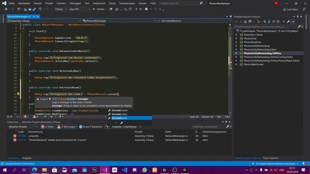
Task: Refresh the Projektmappen-Explorer tree
Action: click(x=269, y=22)
